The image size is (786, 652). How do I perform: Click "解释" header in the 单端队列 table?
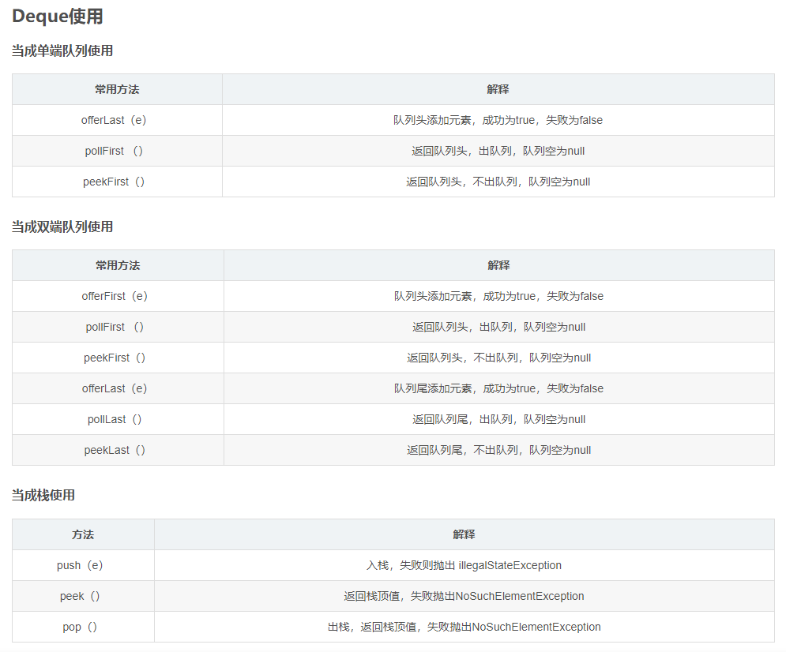(498, 89)
